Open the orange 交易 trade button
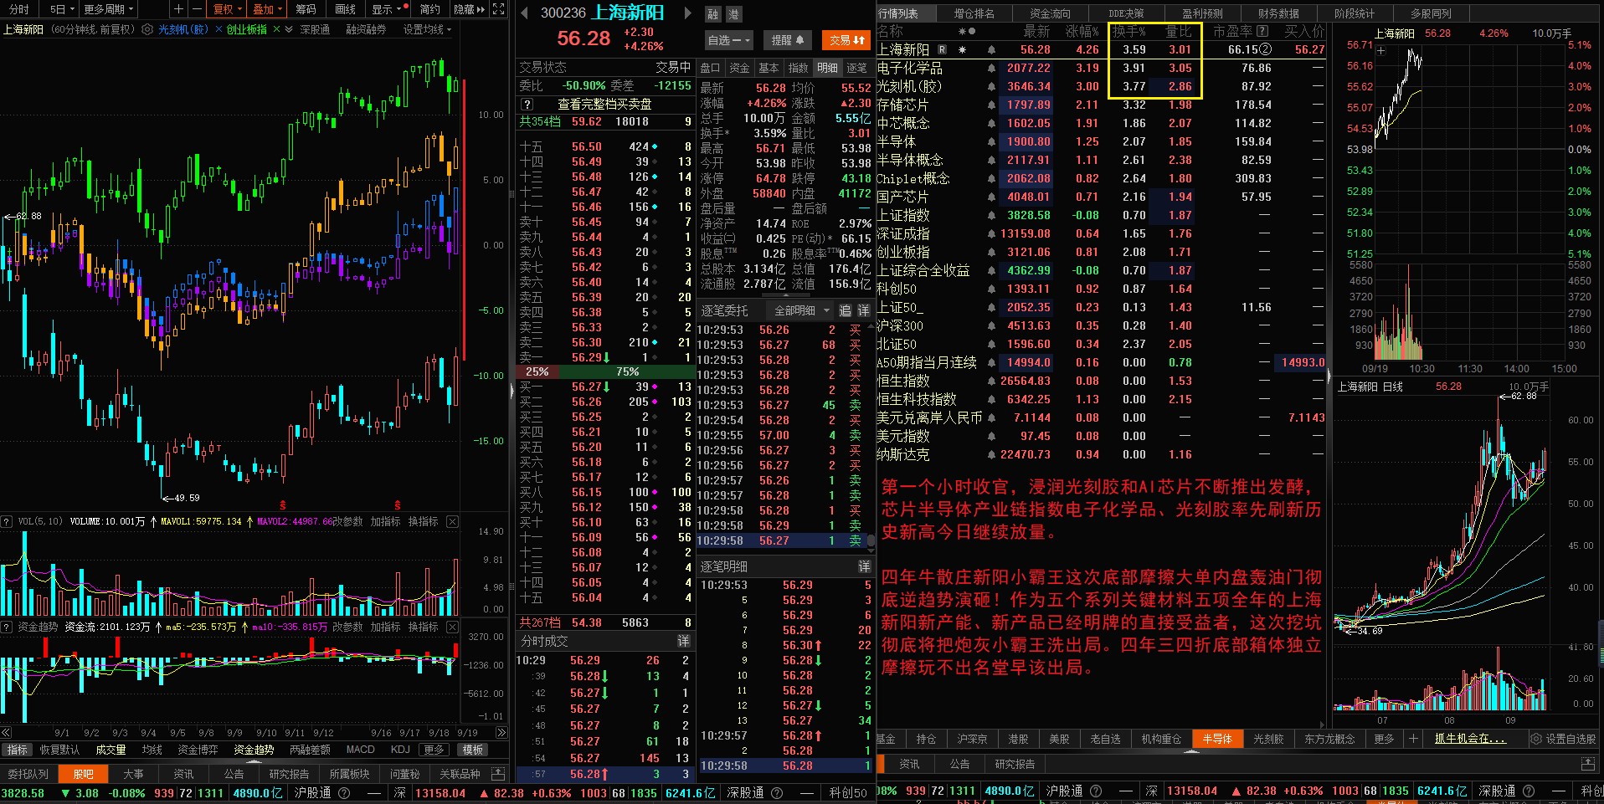The height and width of the screenshot is (804, 1604). 847,40
